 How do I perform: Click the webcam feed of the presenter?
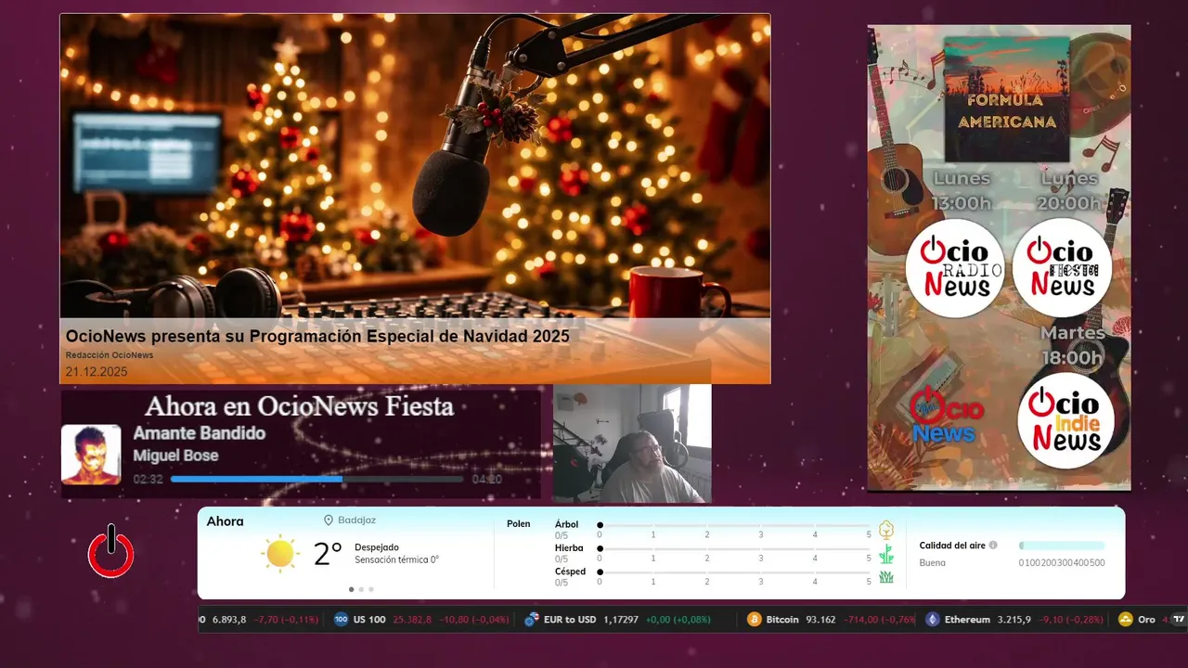[x=632, y=443]
